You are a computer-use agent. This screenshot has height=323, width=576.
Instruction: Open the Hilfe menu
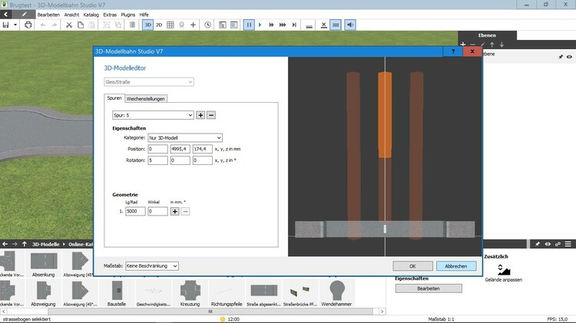144,15
